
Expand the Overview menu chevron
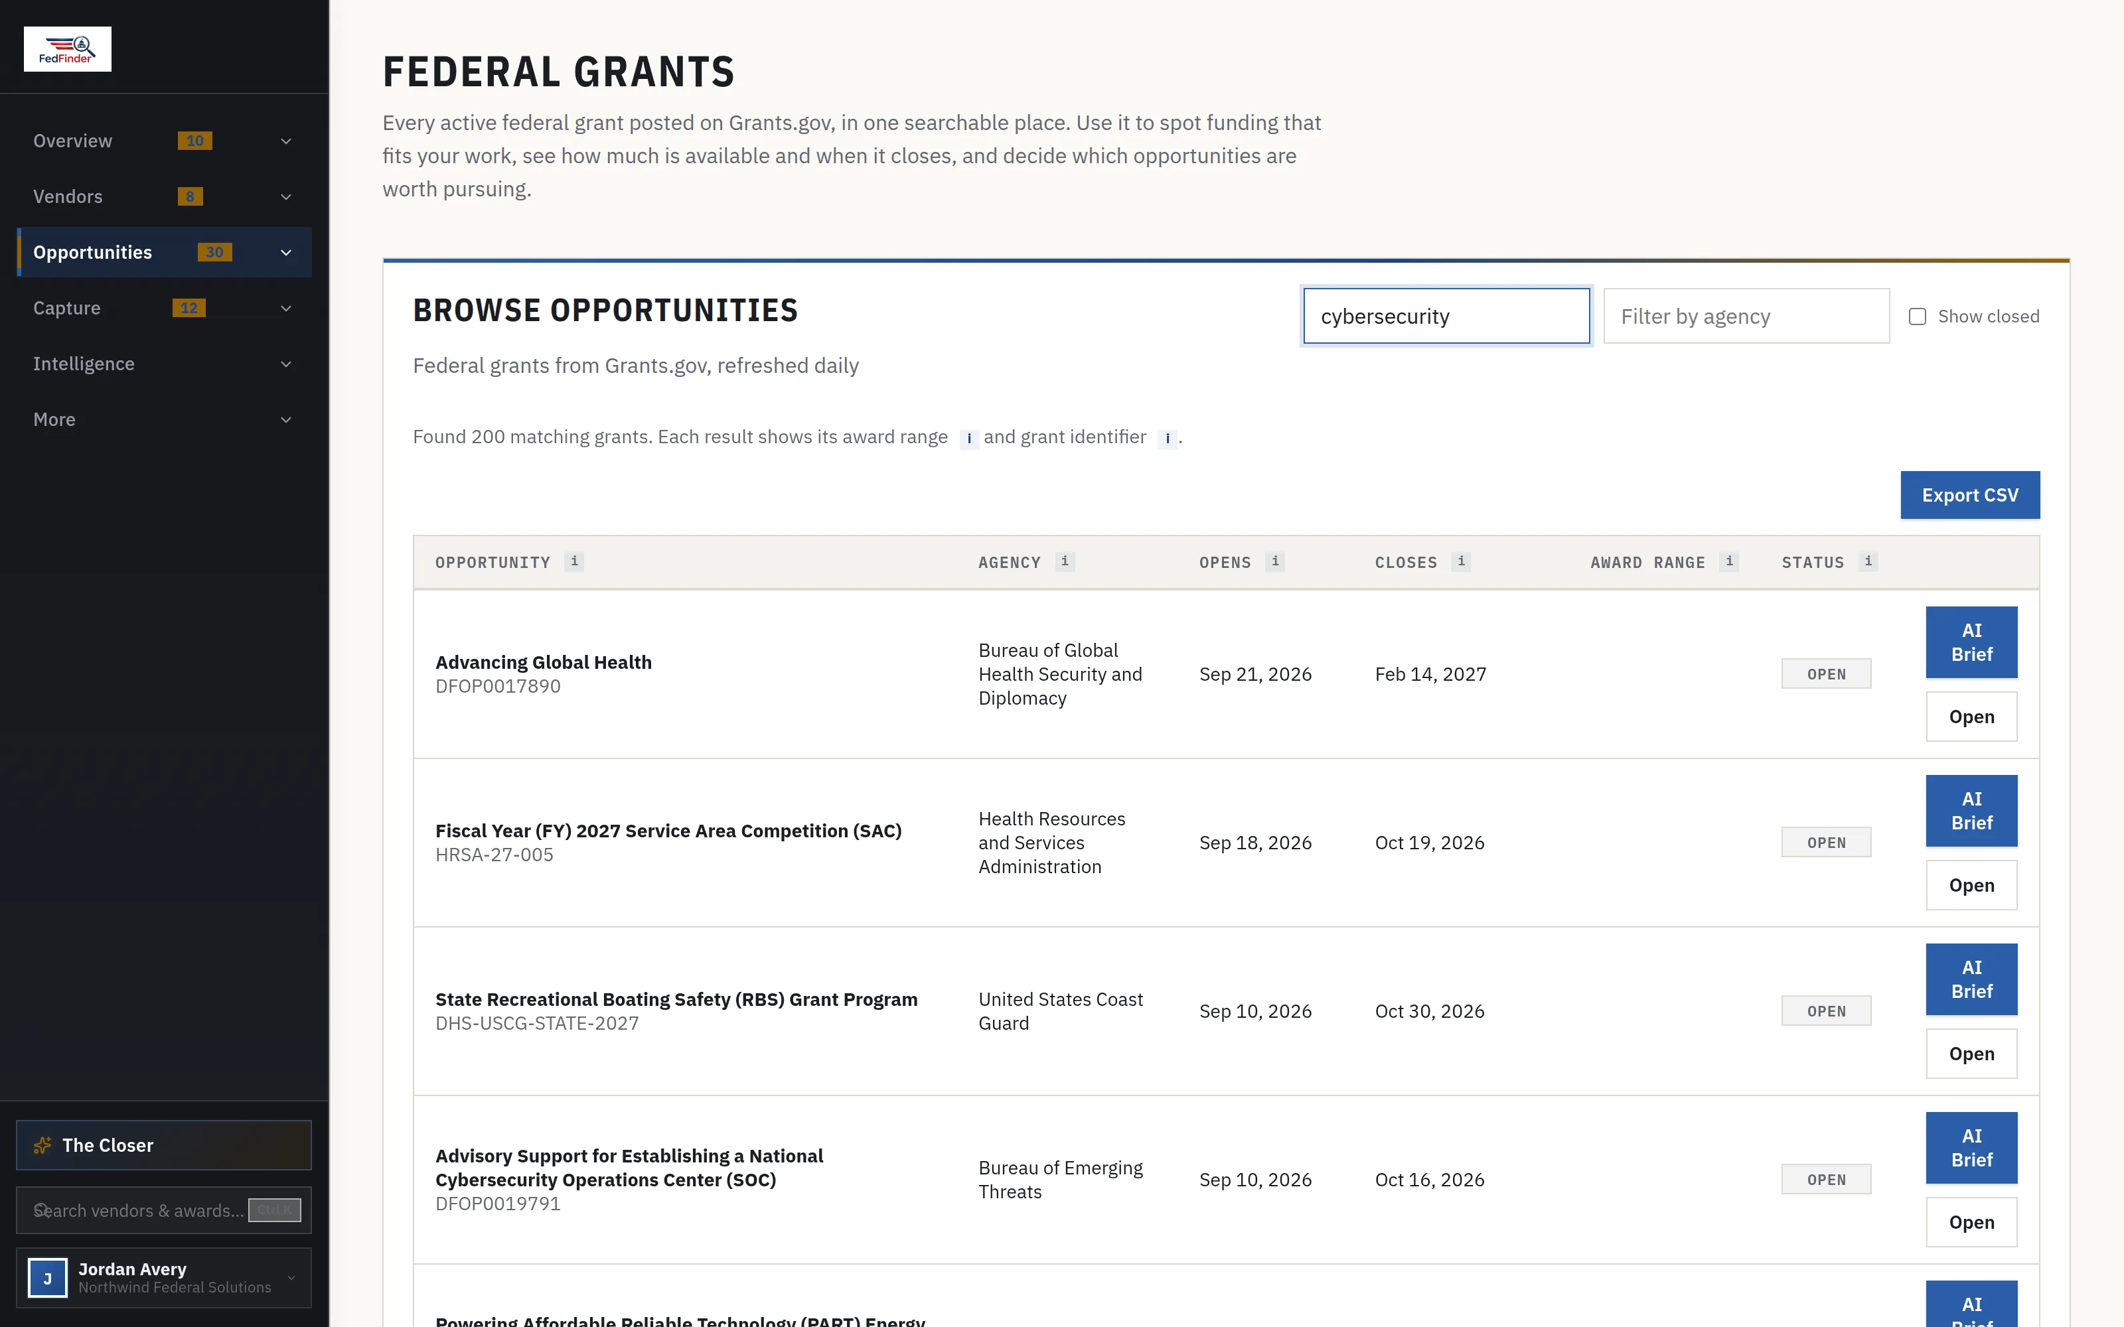point(286,141)
